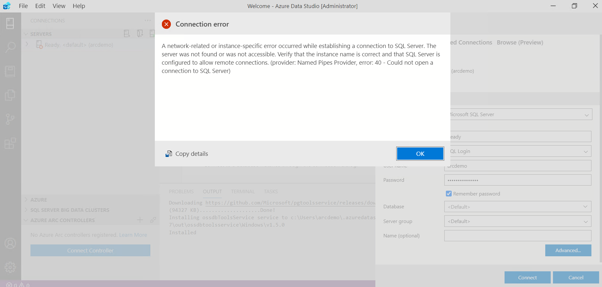The width and height of the screenshot is (602, 287).
Task: Click the Password input field
Action: tap(518, 180)
